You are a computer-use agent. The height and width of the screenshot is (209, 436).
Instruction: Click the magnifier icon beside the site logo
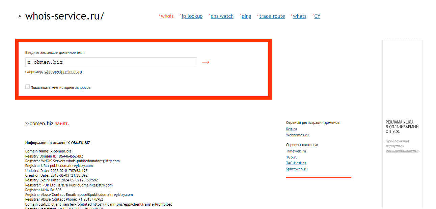[20, 16]
